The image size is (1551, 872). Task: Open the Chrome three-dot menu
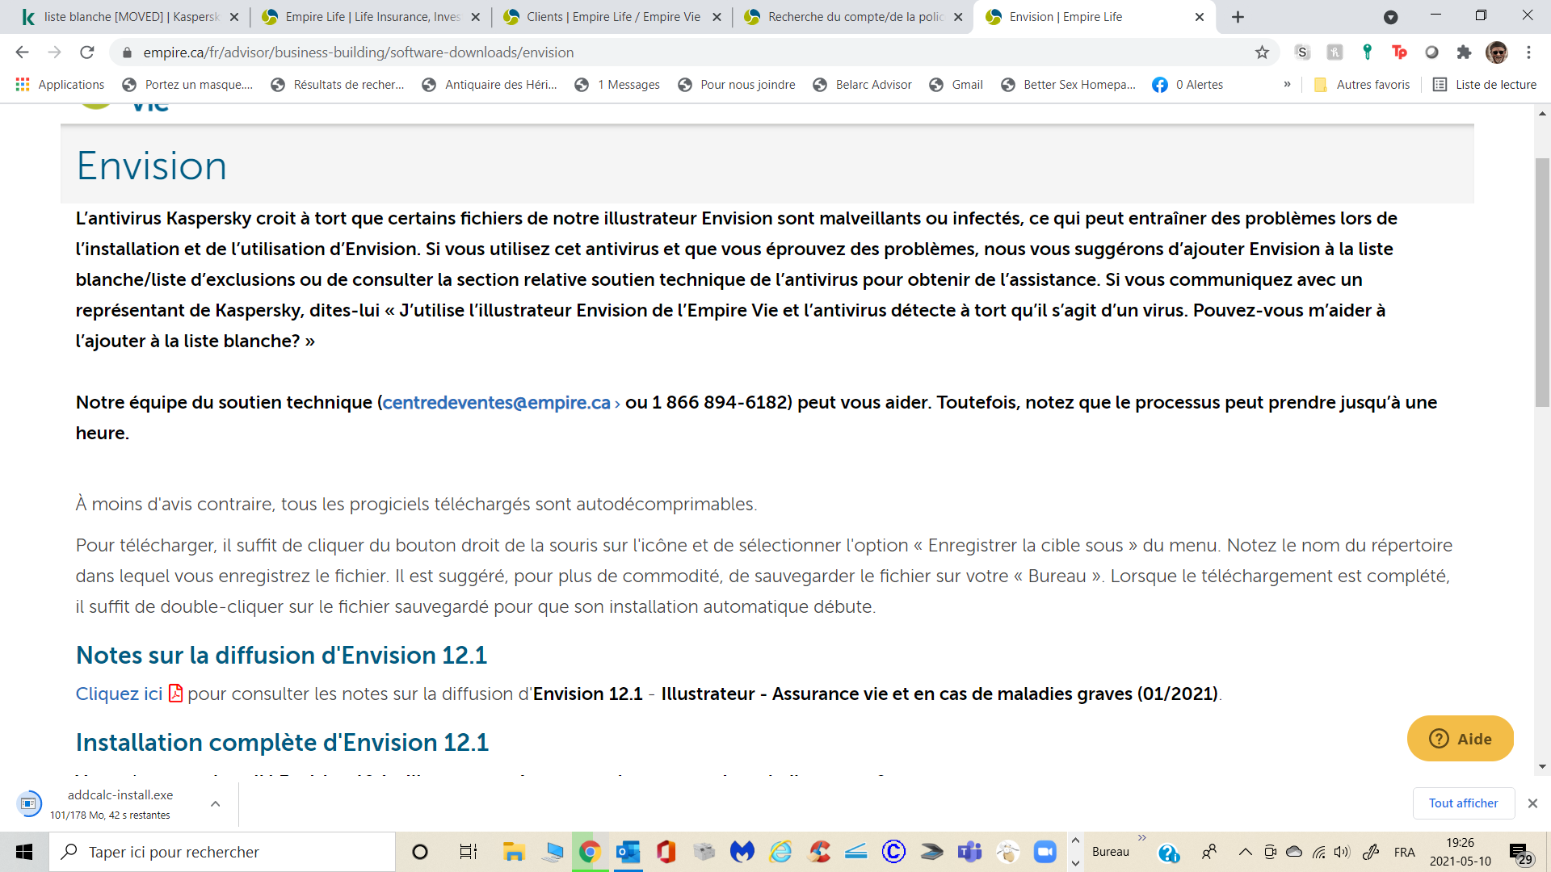[1528, 52]
